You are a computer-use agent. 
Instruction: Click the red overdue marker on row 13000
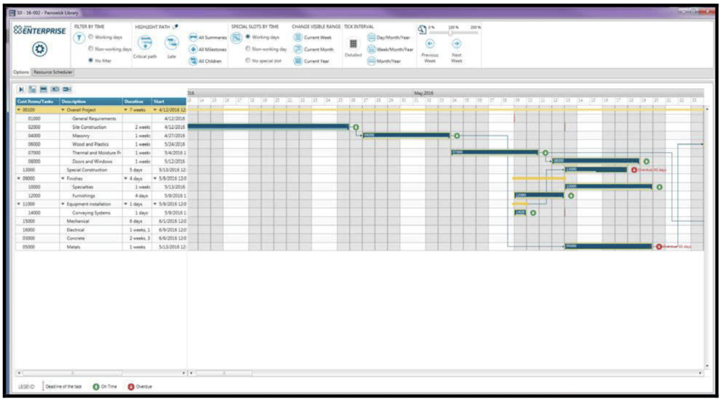(x=634, y=170)
